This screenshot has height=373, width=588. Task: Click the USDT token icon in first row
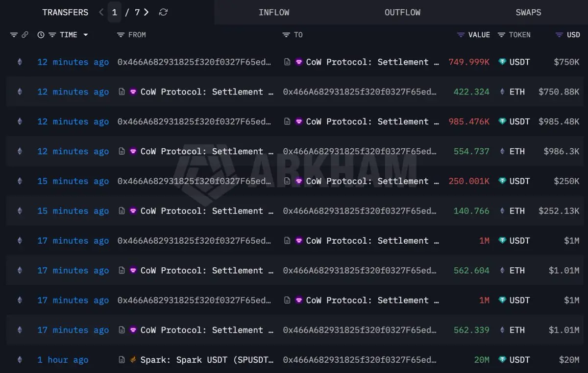click(502, 62)
